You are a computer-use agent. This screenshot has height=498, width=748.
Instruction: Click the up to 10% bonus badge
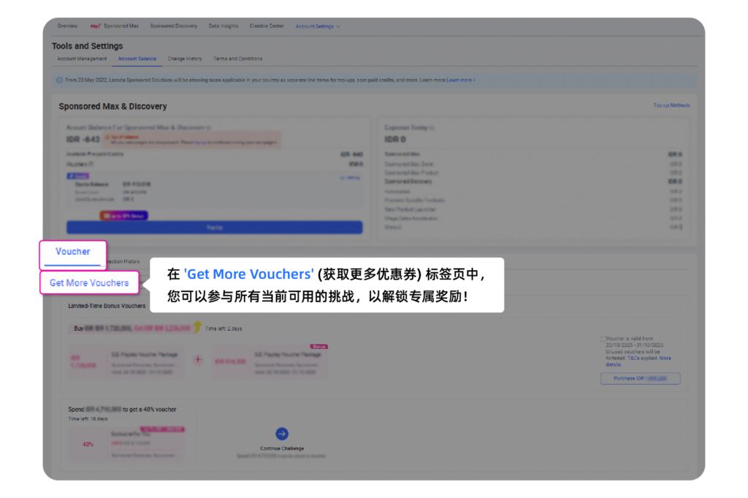point(124,216)
